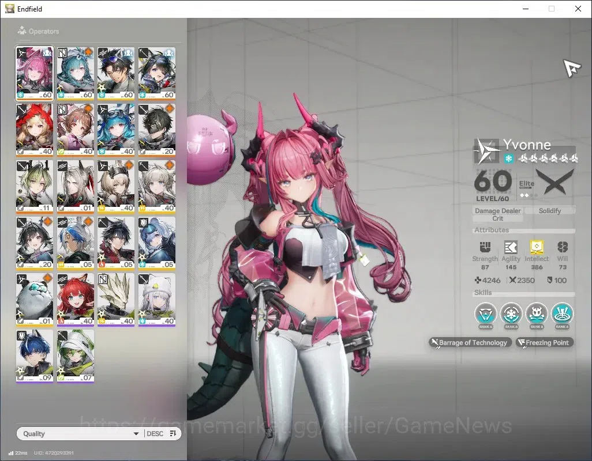The width and height of the screenshot is (592, 461).
Task: Open the fourth highlighted skill icon
Action: (562, 314)
